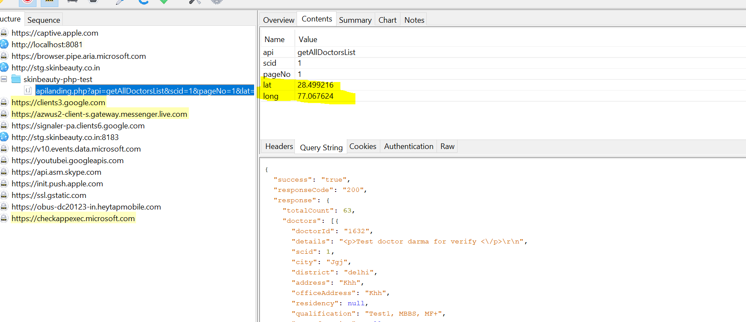This screenshot has height=322, width=746.
Task: Open the Summary tab
Action: coord(355,20)
